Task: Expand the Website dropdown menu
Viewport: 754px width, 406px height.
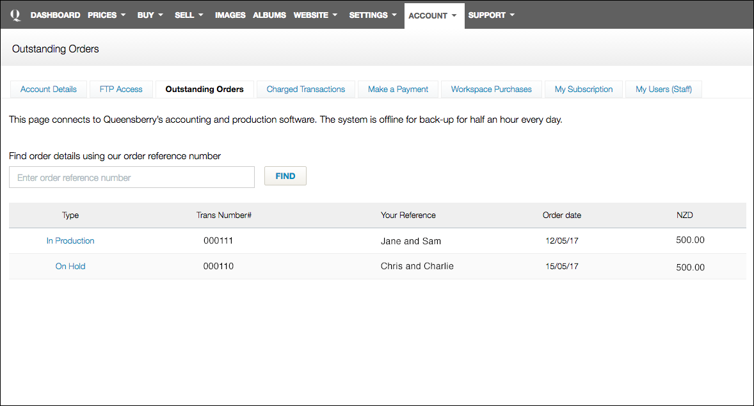Action: [x=315, y=15]
